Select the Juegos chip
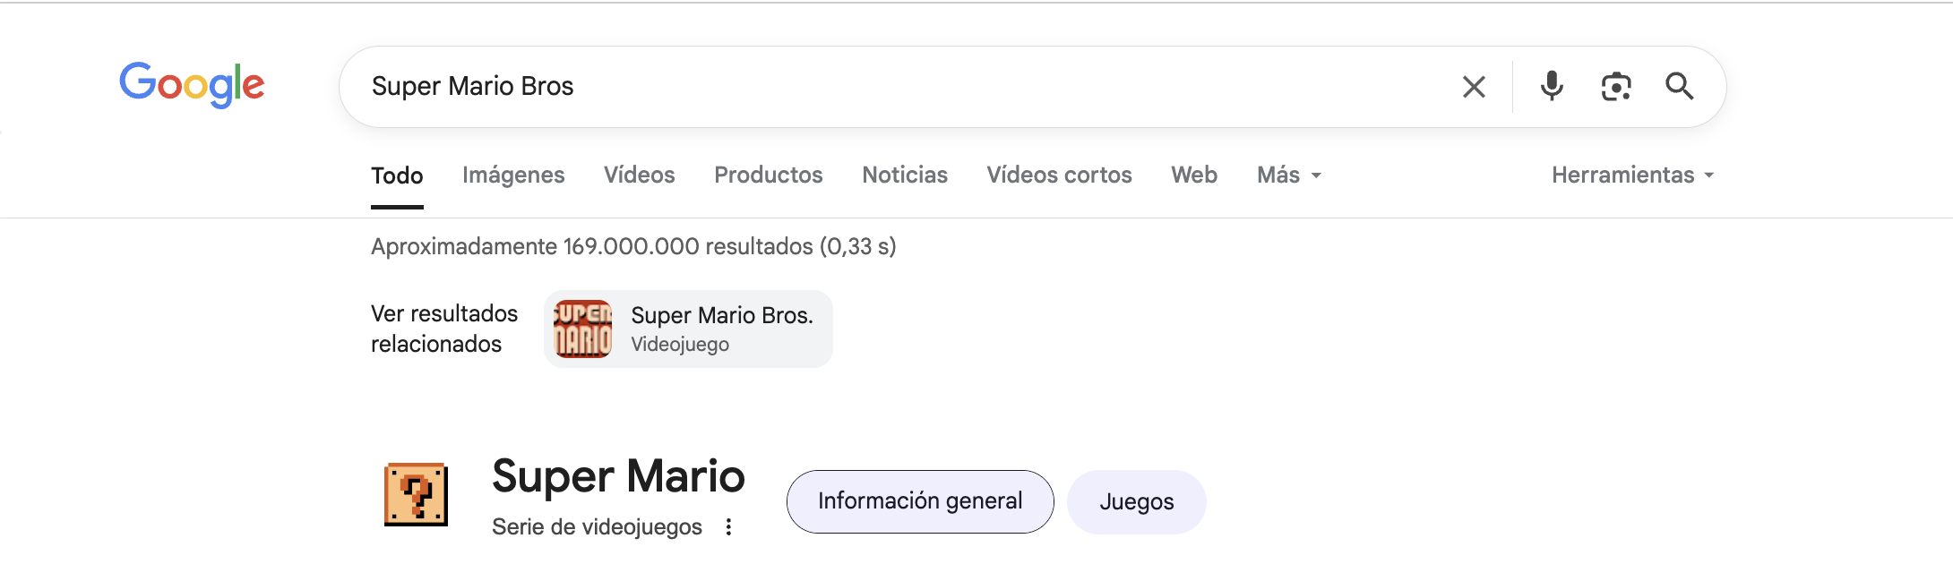This screenshot has width=1953, height=564. click(x=1136, y=502)
